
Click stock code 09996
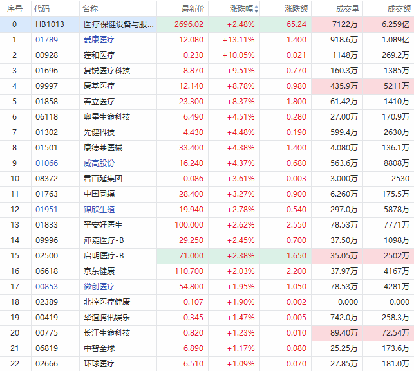[x=46, y=240]
